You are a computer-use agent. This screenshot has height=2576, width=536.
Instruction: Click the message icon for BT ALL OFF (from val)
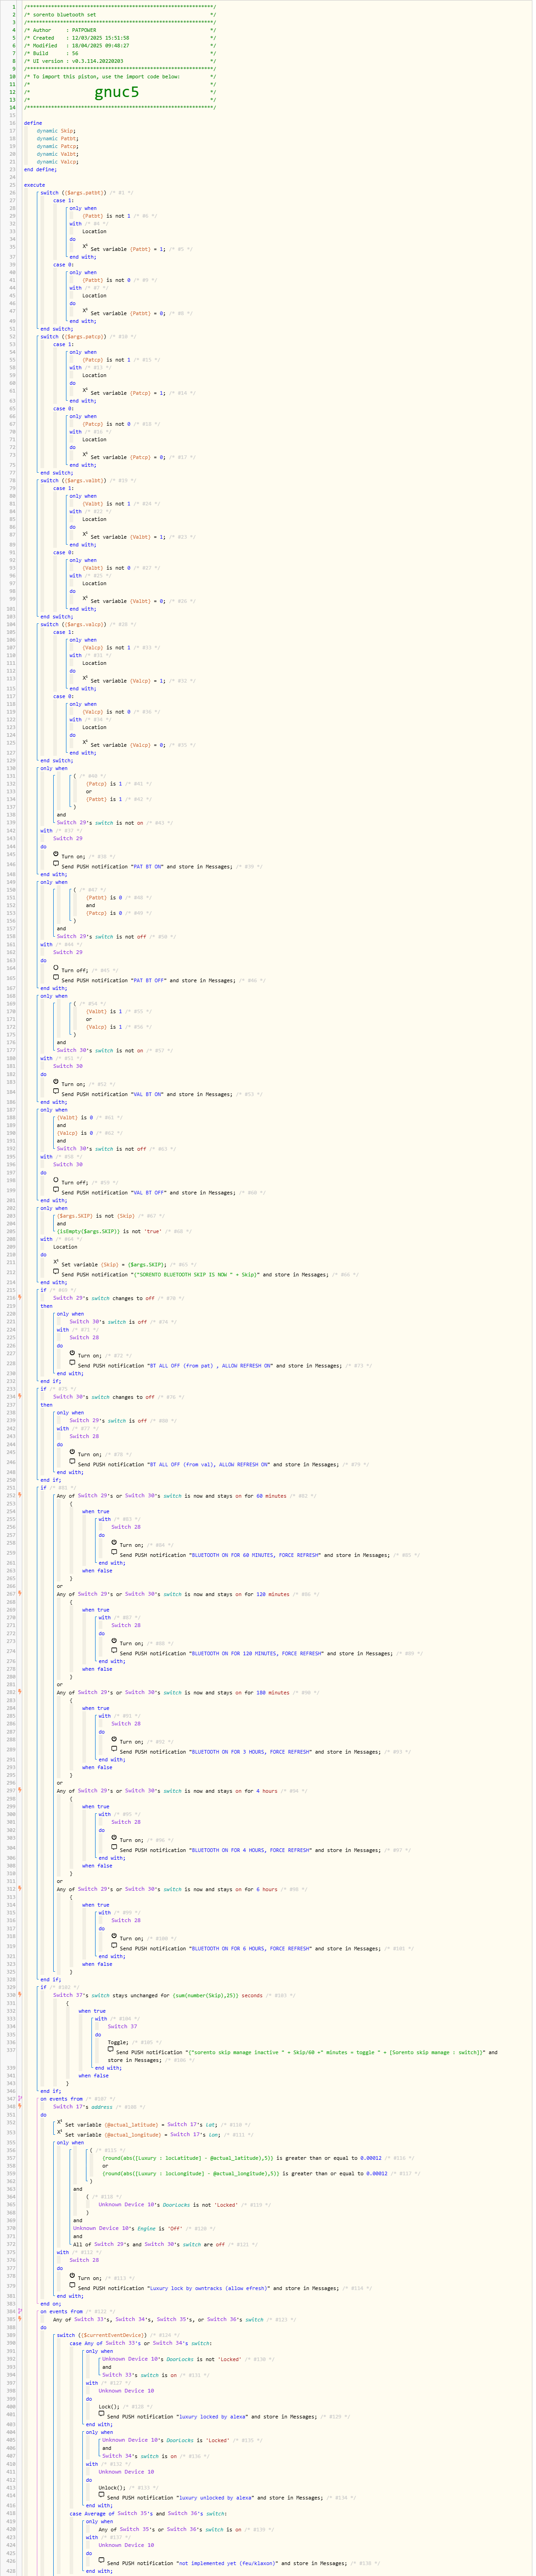tap(72, 1462)
